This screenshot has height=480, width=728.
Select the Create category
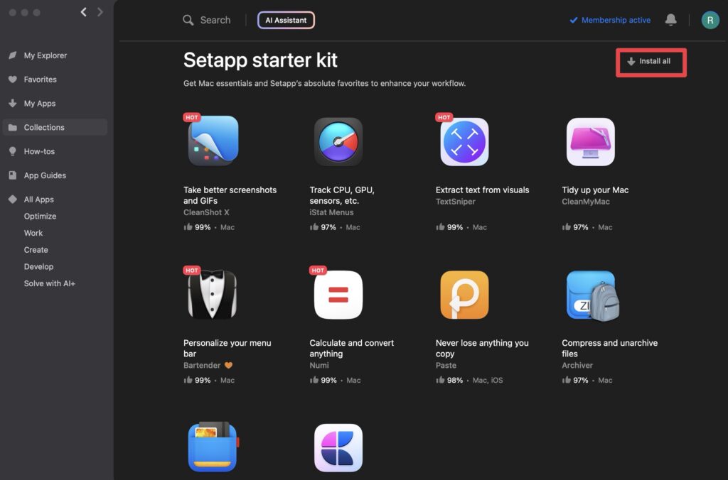tap(36, 249)
